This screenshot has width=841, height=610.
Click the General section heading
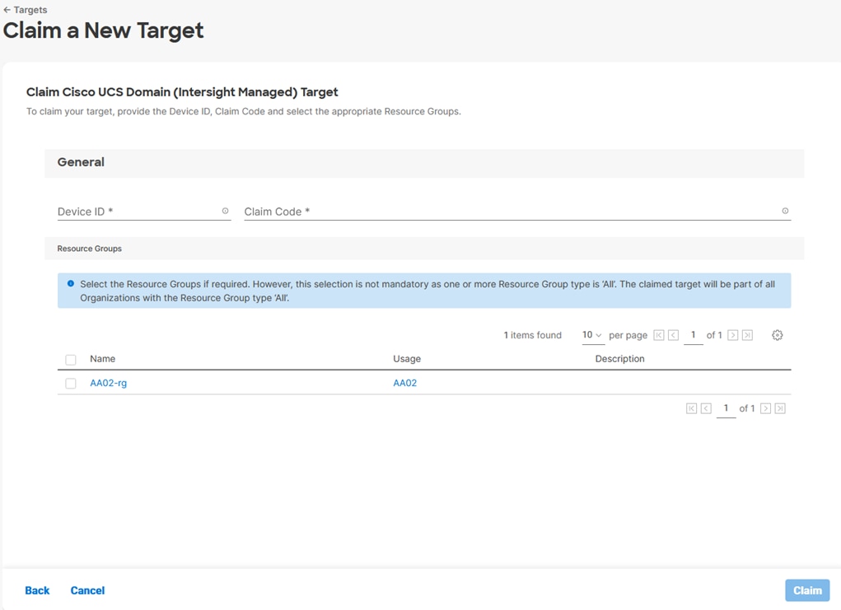81,162
